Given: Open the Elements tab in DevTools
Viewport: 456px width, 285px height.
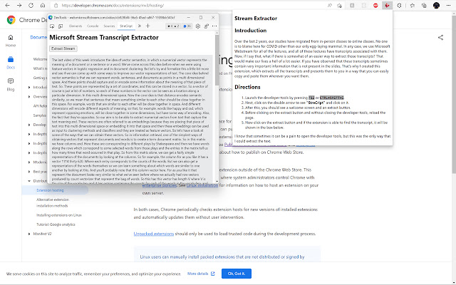Looking at the screenshot, I should tap(76, 26).
